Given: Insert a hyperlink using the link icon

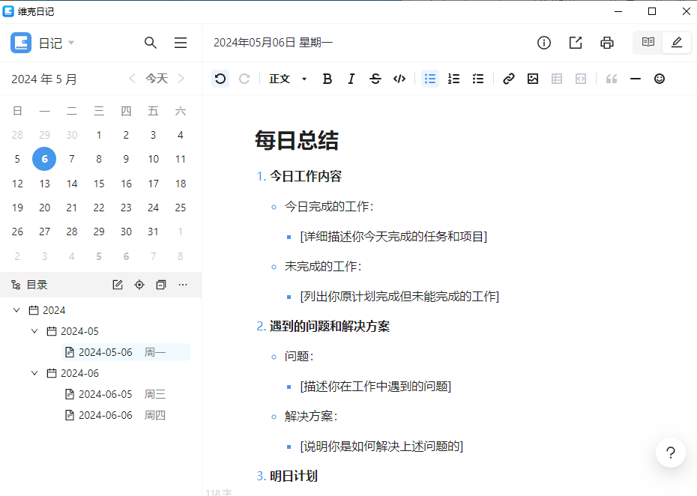Looking at the screenshot, I should click(x=509, y=79).
